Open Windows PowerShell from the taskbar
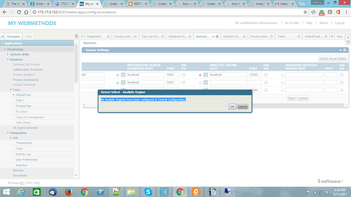Image resolution: width=351 pixels, height=197 pixels. click(100, 192)
